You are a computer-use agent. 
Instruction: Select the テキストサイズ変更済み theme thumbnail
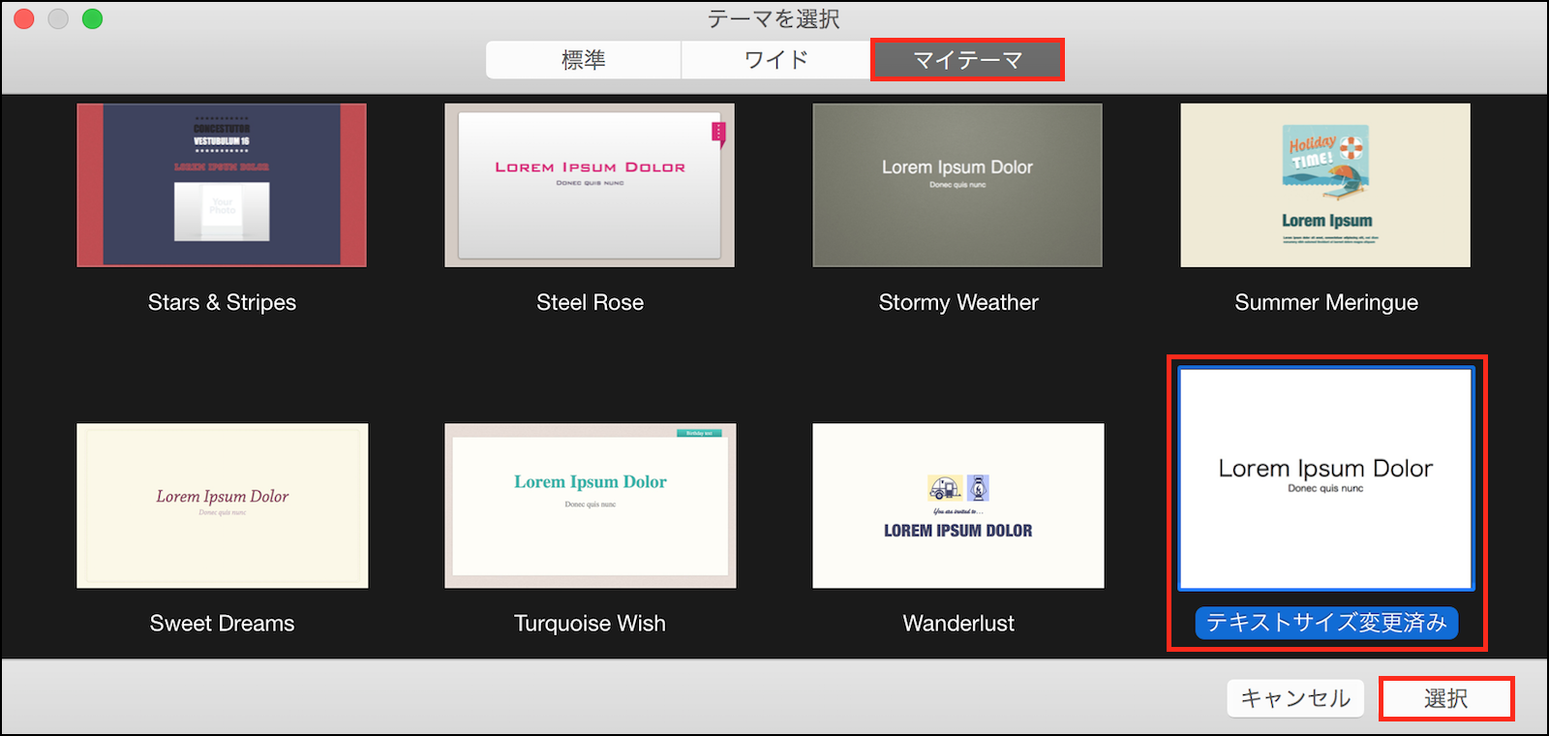[1326, 478]
